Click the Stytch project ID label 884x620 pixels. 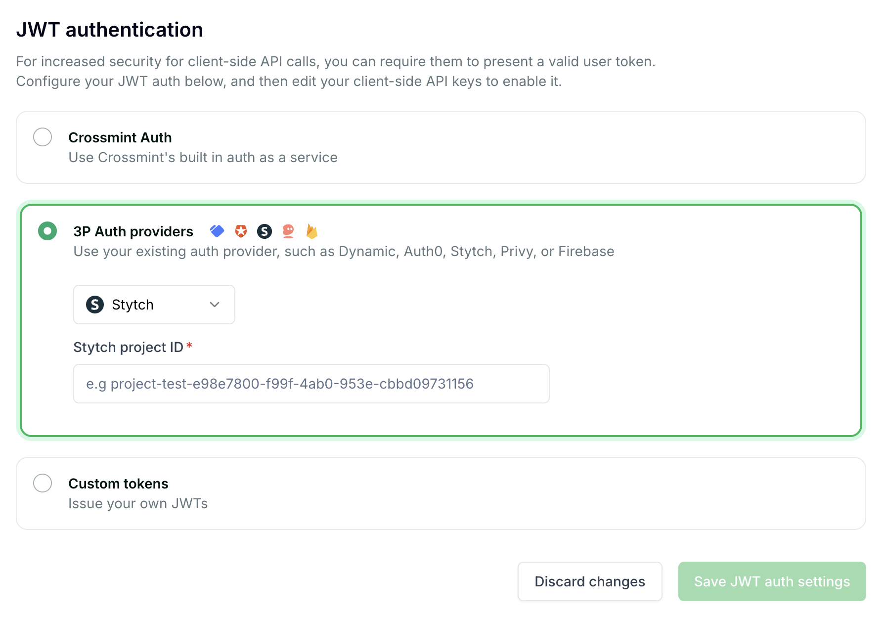click(129, 347)
